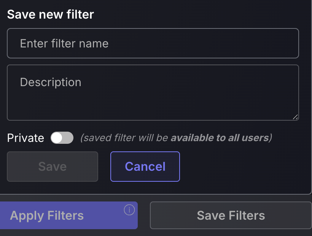The width and height of the screenshot is (312, 236).
Task: Focus the Enter filter name field
Action: click(153, 43)
